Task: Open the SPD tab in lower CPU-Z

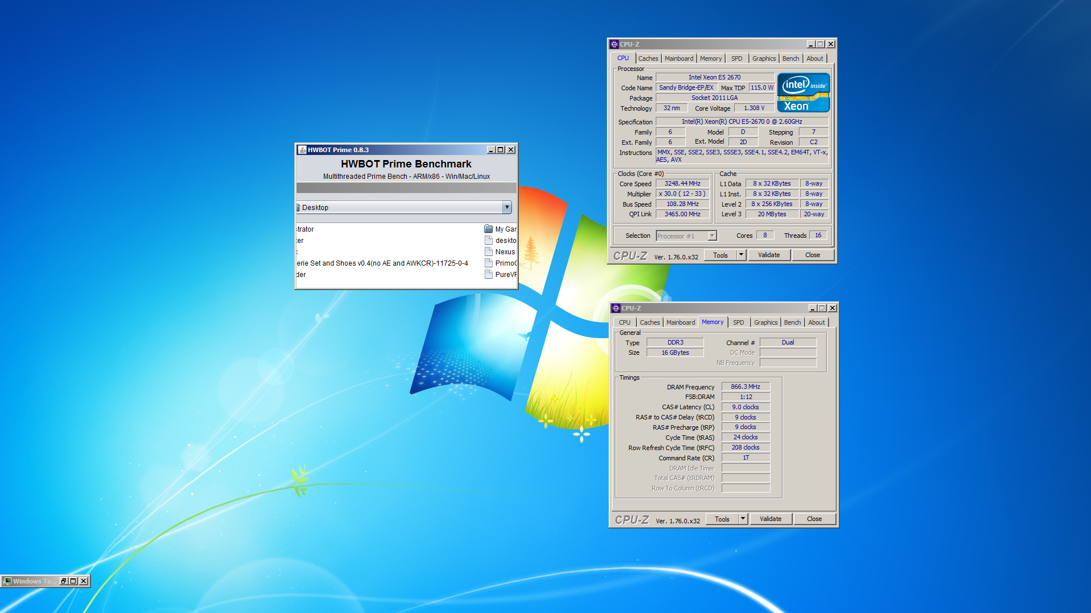Action: coord(739,322)
